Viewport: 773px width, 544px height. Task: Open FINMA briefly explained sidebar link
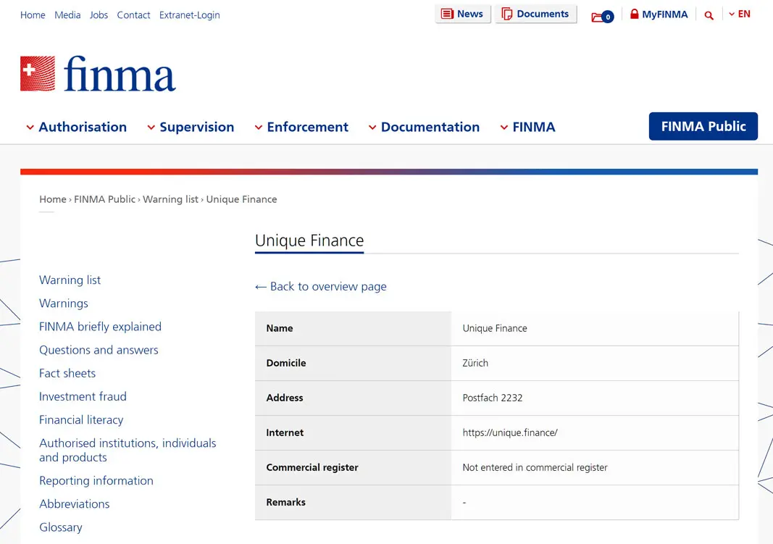click(x=101, y=327)
